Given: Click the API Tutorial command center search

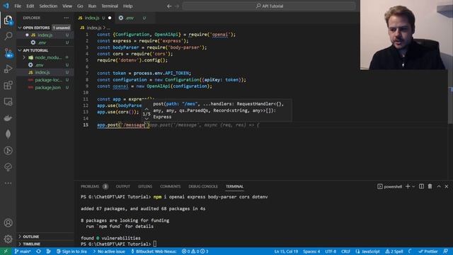Looking at the screenshot, I should (x=269, y=6).
